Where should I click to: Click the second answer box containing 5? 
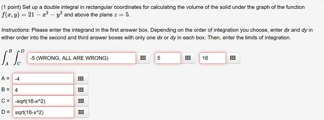(168, 58)
